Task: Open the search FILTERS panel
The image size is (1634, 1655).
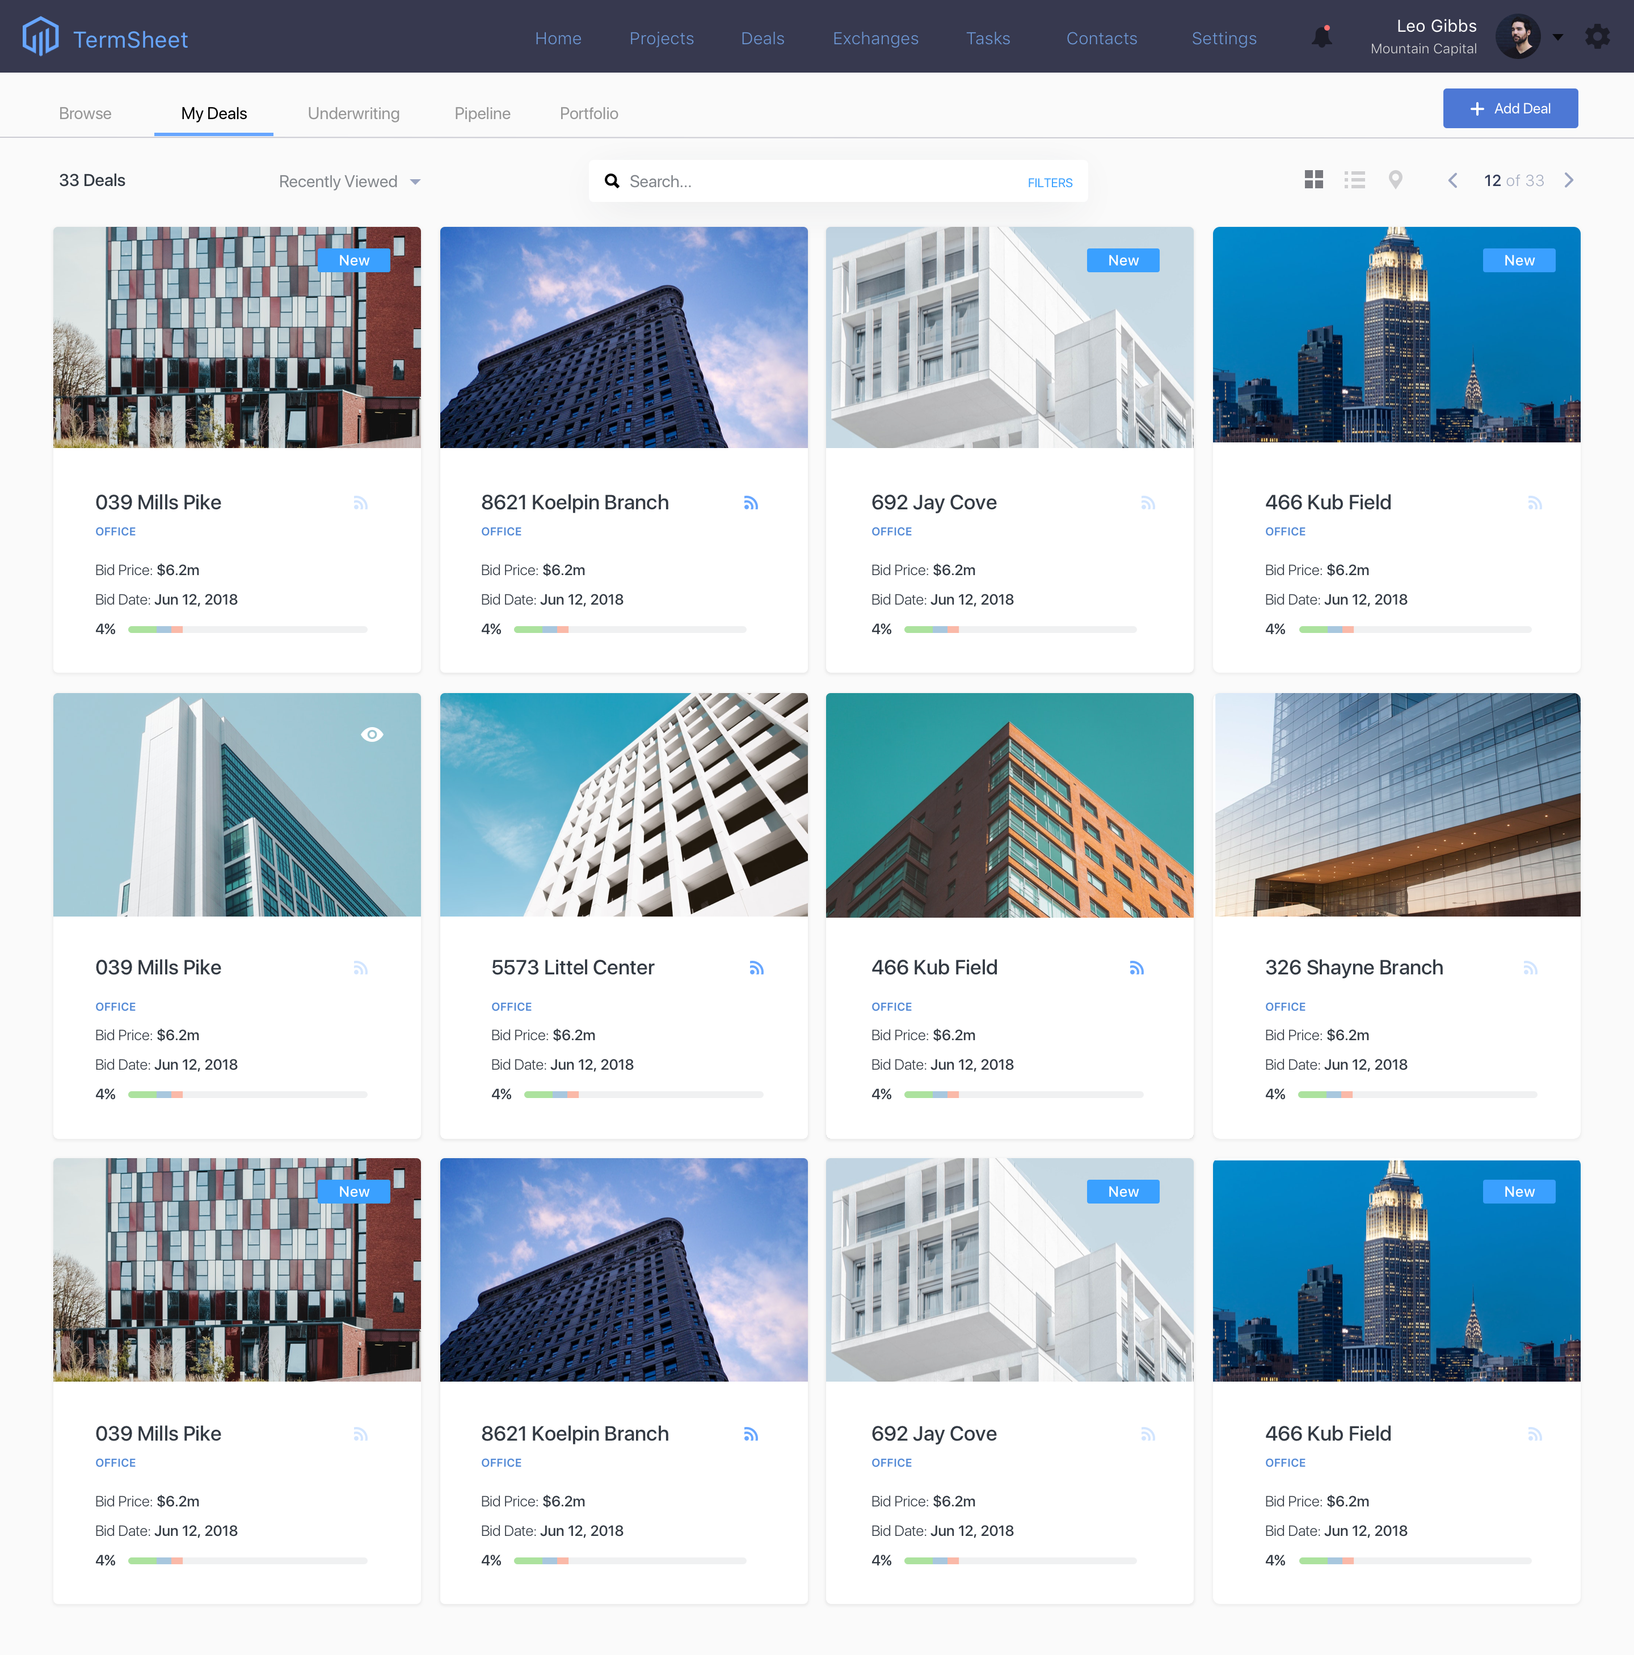Action: [1050, 183]
